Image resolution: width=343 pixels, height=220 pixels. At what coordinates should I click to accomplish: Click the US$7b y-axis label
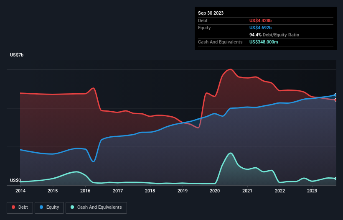click(x=17, y=55)
